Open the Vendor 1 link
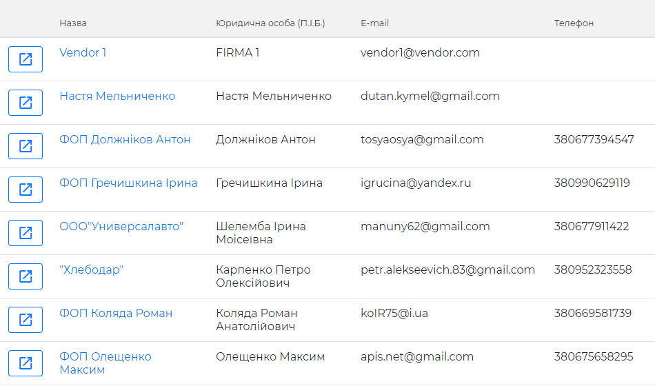Viewport: 655px width, 386px height. coord(83,52)
